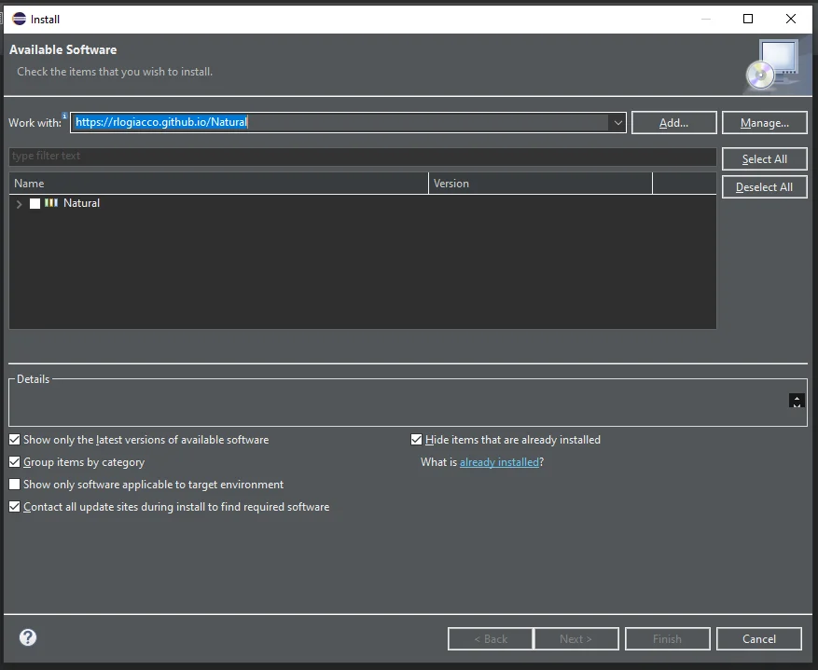Screen dimensions: 818x670
Task: Click the Select All button
Action: [x=764, y=158]
